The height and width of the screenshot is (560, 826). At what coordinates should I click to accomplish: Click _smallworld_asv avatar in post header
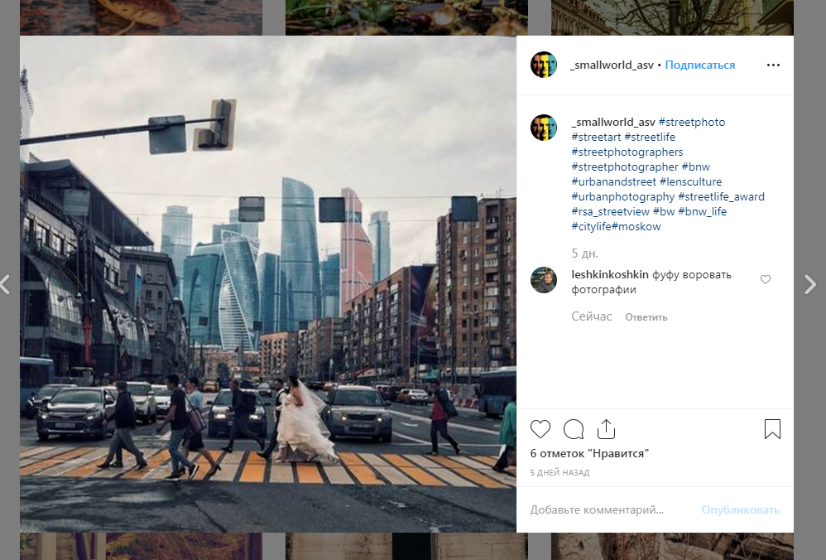[544, 65]
